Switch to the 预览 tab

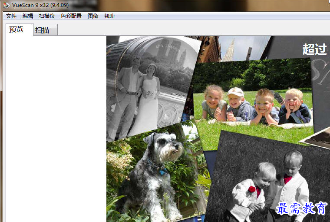click(x=20, y=29)
